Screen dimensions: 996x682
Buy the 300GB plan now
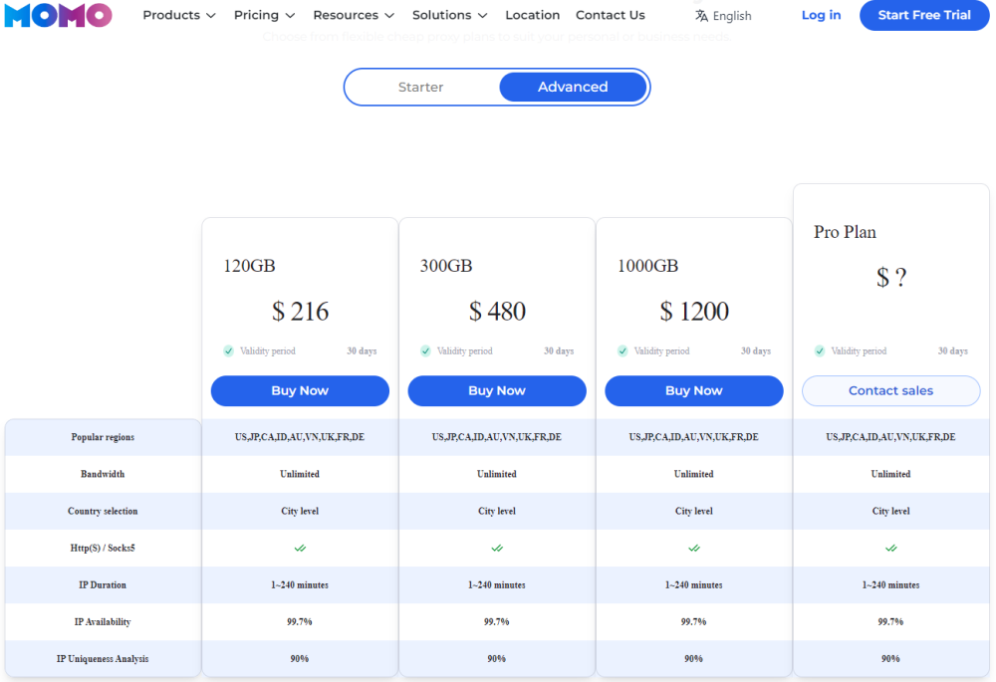coord(497,391)
